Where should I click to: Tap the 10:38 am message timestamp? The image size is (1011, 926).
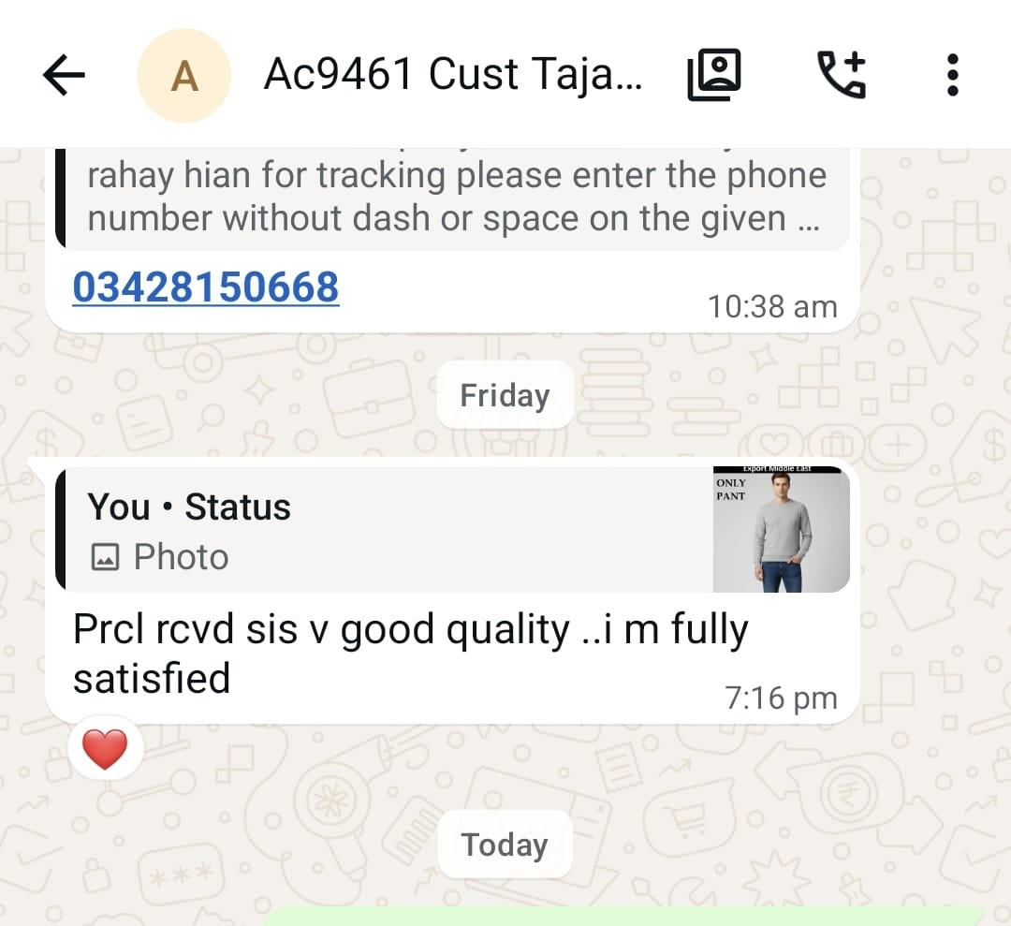pyautogui.click(x=772, y=306)
